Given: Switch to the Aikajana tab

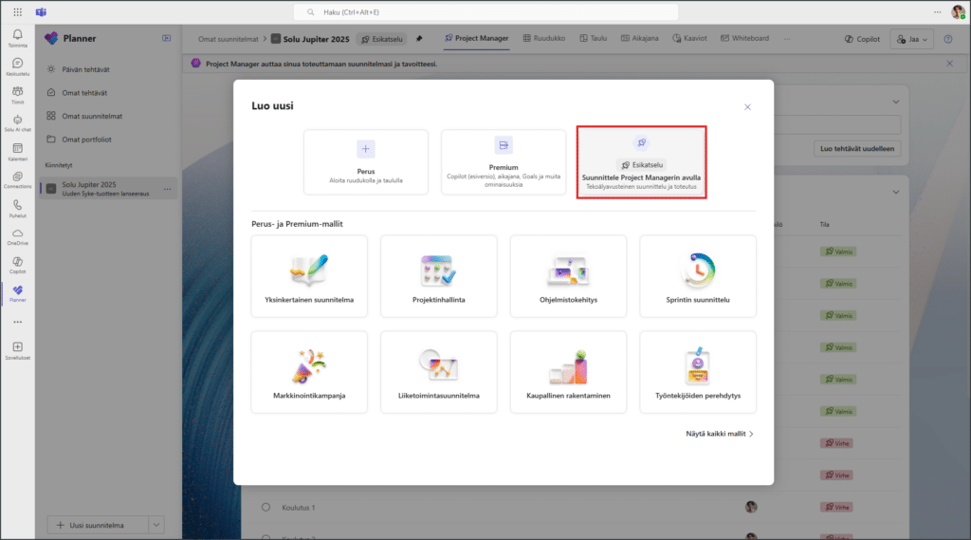Looking at the screenshot, I should click(x=640, y=39).
